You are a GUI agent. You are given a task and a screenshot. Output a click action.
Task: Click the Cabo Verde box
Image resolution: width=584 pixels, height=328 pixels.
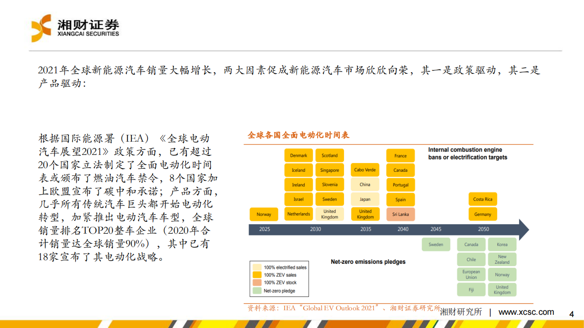pos(365,170)
